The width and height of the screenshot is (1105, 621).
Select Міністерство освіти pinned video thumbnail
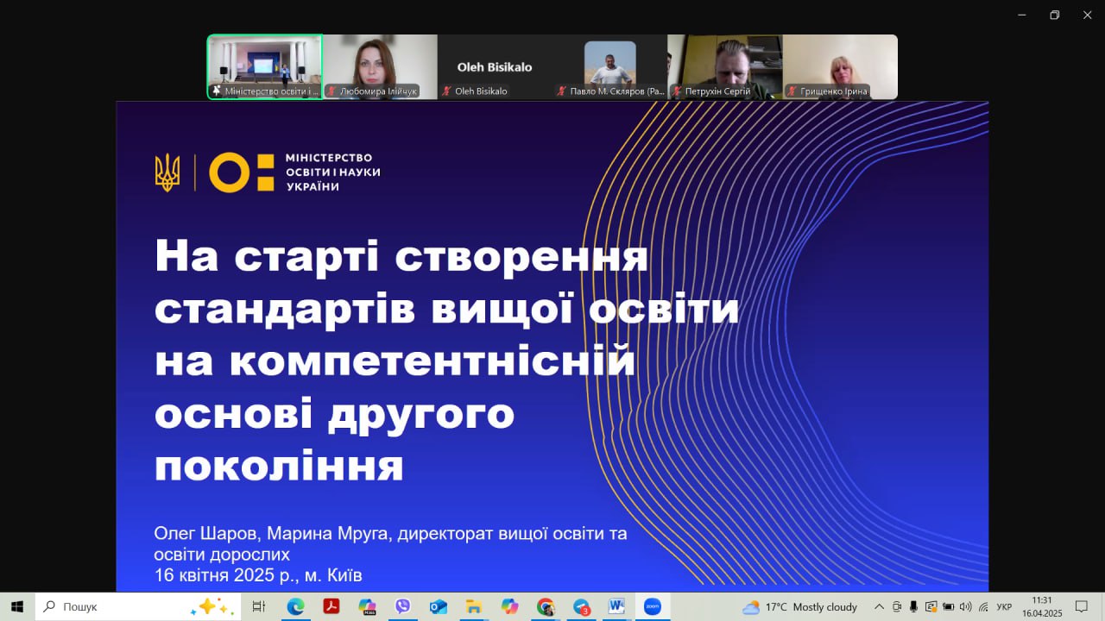264,67
